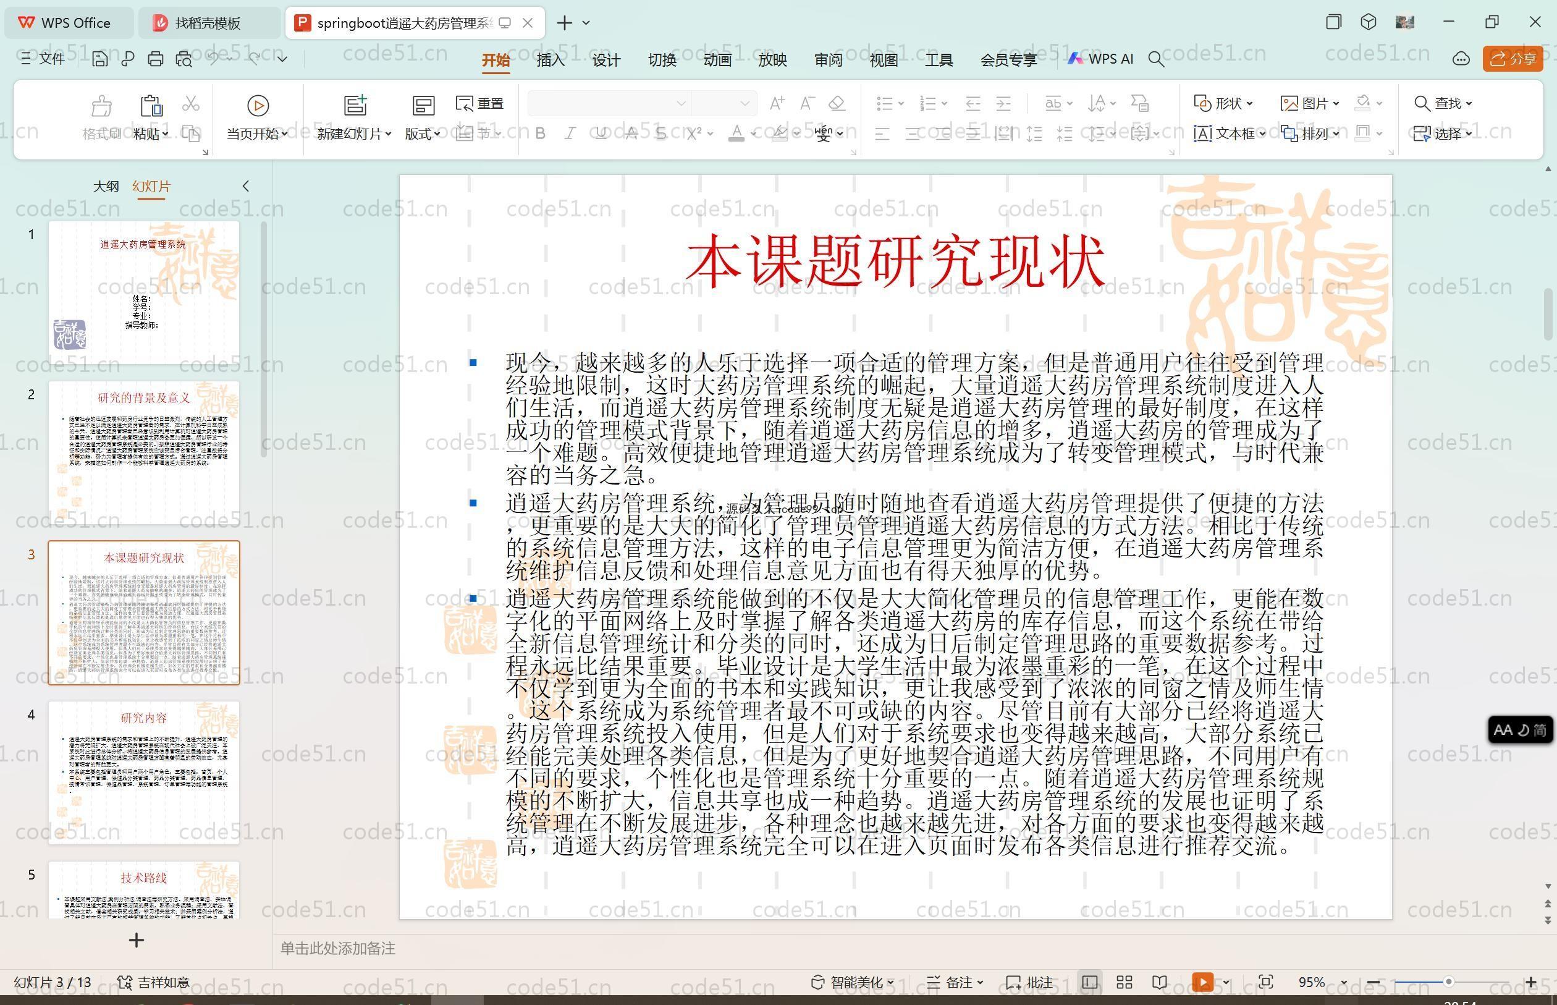This screenshot has height=1005, width=1557.
Task: Open the File (文件) menu
Action: pos(43,59)
